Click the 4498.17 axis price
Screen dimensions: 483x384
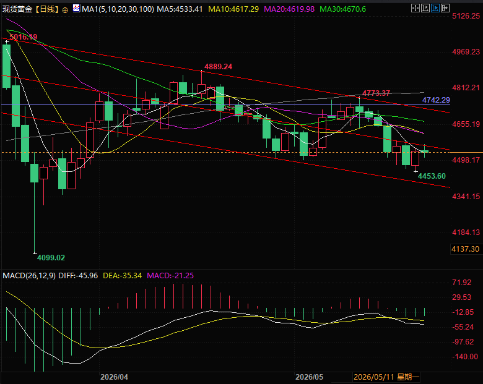coord(466,160)
